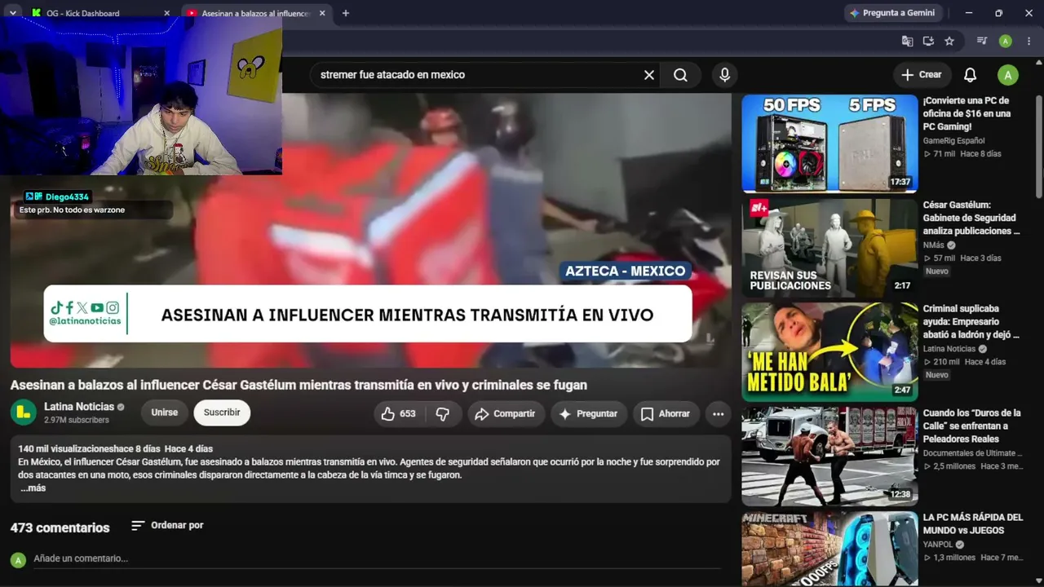Open the tab search dropdown arrow

pyautogui.click(x=13, y=13)
